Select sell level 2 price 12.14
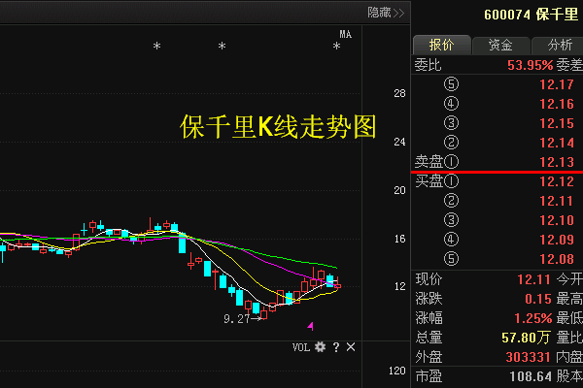The width and height of the screenshot is (583, 388). pyautogui.click(x=557, y=143)
